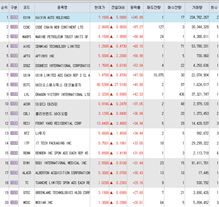The image size is (219, 207).
Task: Click volume 234,782,267
Action: coord(199,17)
